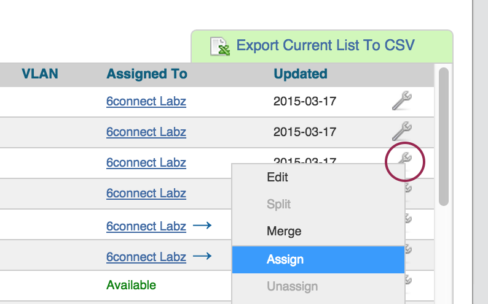Select Merge in the context menu
Screen dimensions: 488x304
pyautogui.click(x=284, y=232)
